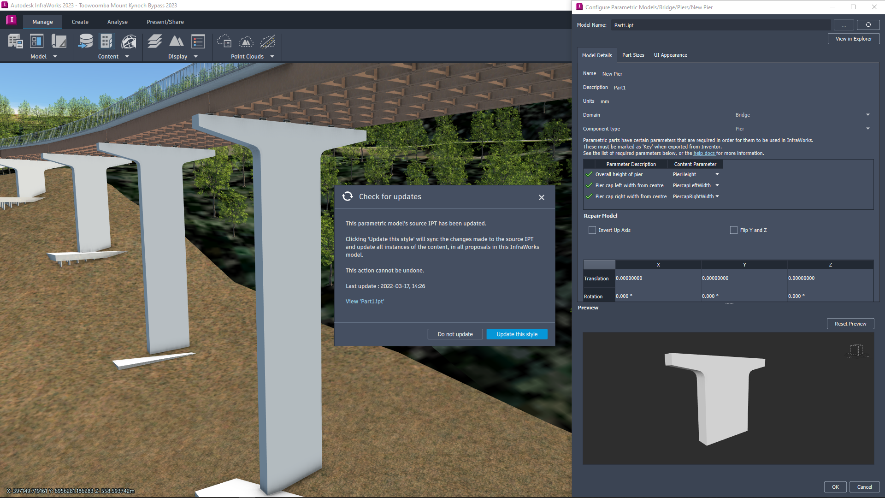Click the refresh icon beside Model Name
Viewport: 885px width, 498px height.
868,25
